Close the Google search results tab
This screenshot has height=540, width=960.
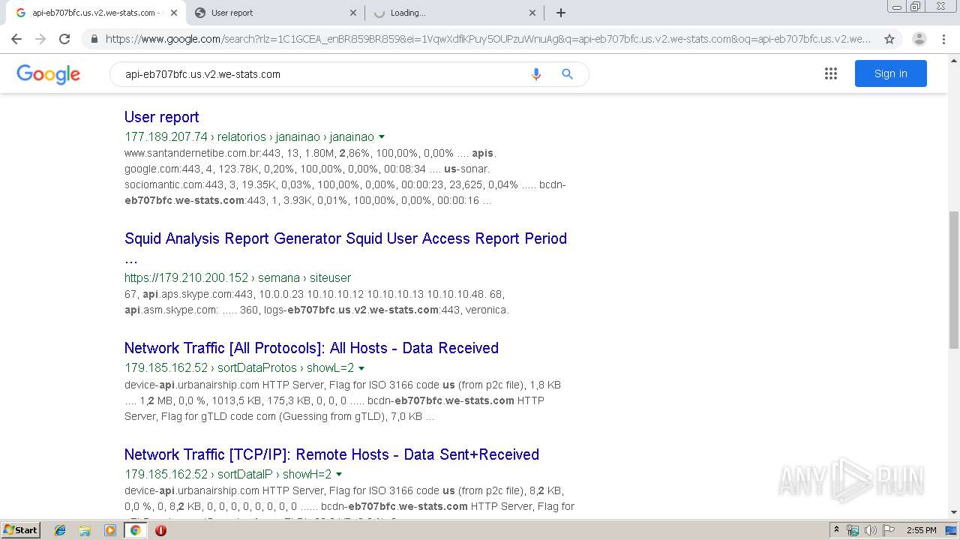pos(174,13)
